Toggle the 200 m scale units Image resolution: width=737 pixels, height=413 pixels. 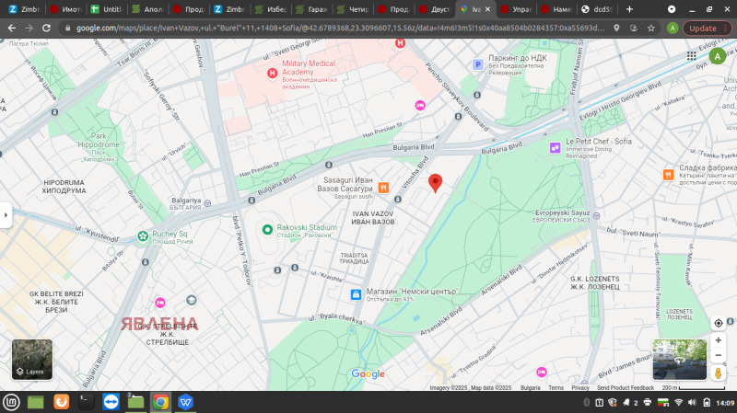click(x=694, y=387)
